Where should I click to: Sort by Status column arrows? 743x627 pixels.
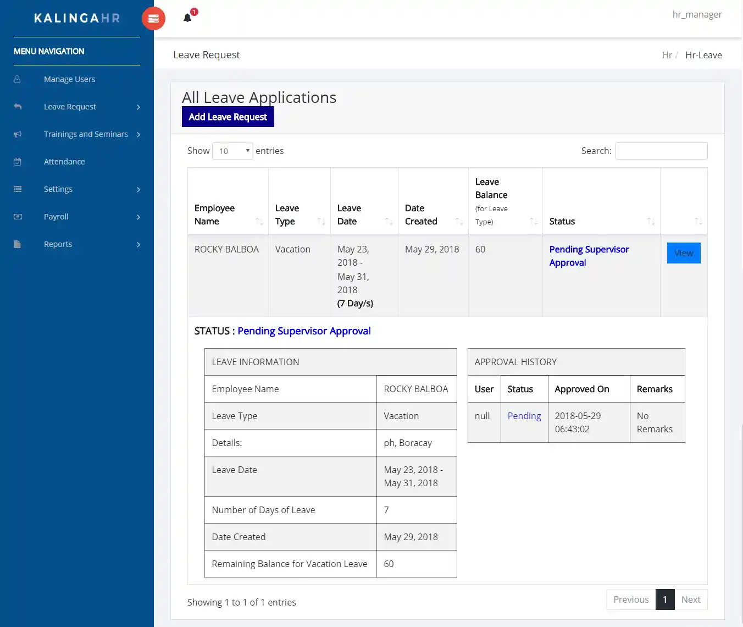coord(651,221)
